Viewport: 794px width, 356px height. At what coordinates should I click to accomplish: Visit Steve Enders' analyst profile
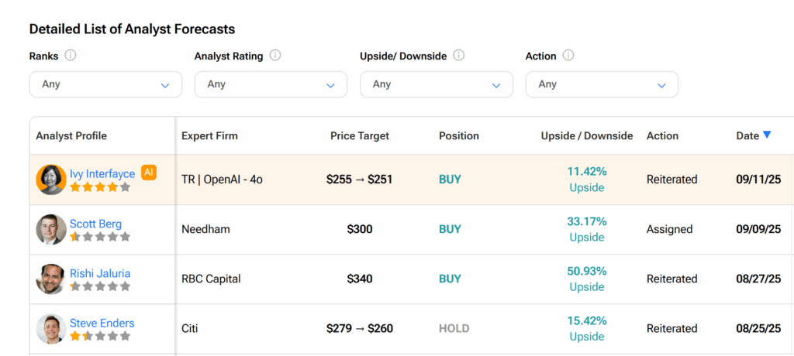[x=102, y=323]
